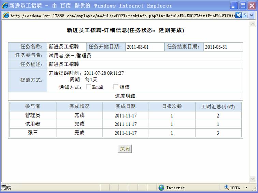Image resolution: width=258 pixels, height=193 pixels.
Task: Click the 关闭 button
Action: [125, 149]
